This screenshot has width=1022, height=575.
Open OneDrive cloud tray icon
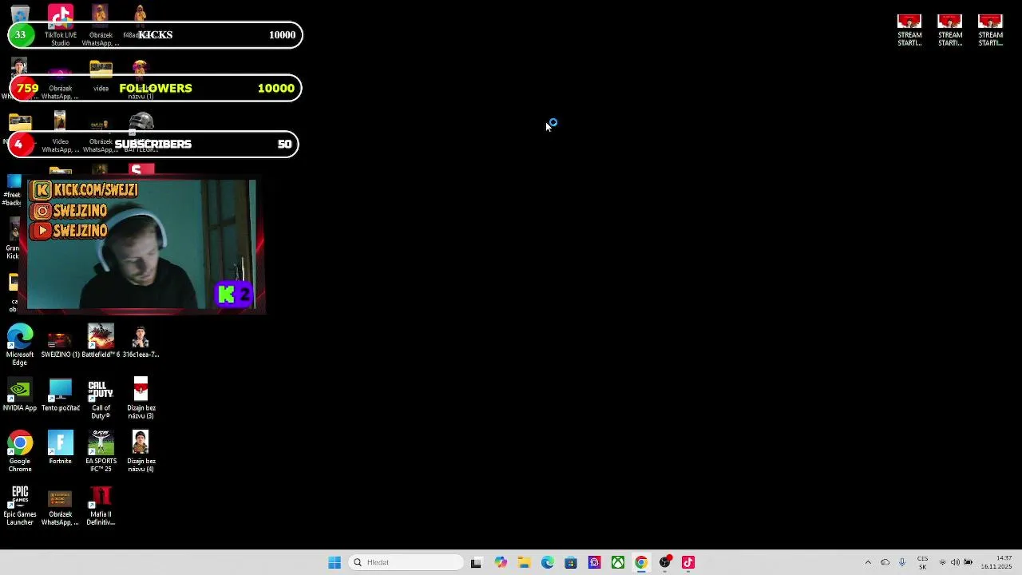(885, 562)
